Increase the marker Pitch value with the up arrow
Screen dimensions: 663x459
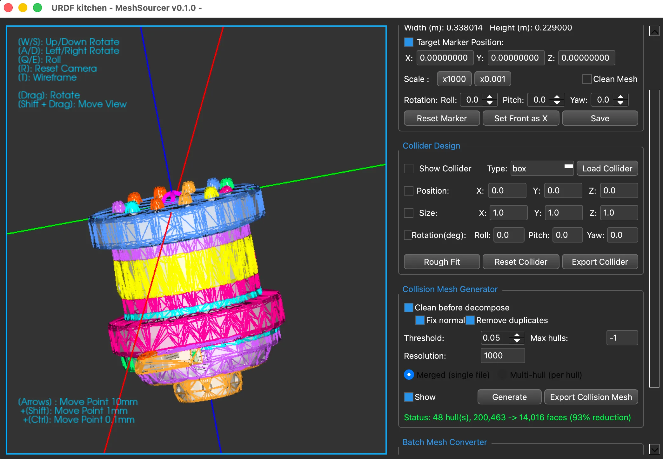point(557,97)
